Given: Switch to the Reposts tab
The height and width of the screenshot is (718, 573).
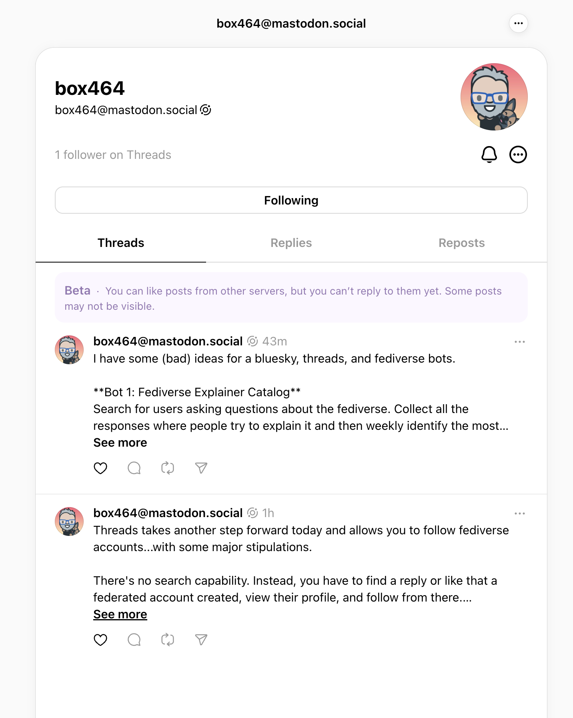Looking at the screenshot, I should [461, 243].
